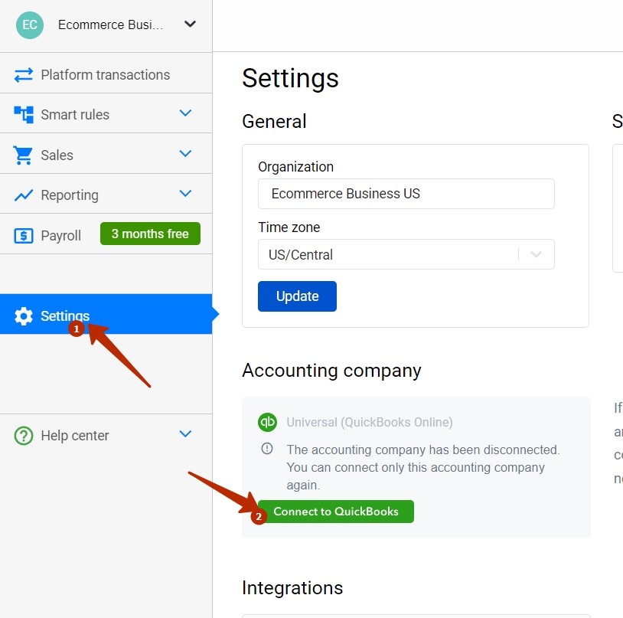Open the Payroll menu item
The width and height of the screenshot is (623, 618).
coord(60,235)
